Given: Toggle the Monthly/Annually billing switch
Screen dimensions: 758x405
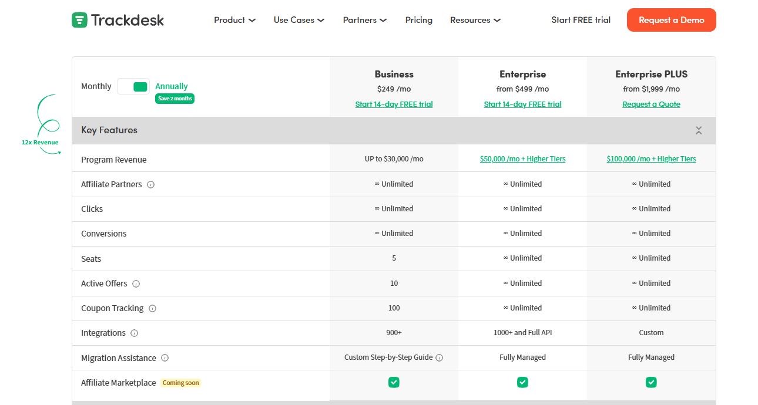Looking at the screenshot, I should [x=133, y=87].
